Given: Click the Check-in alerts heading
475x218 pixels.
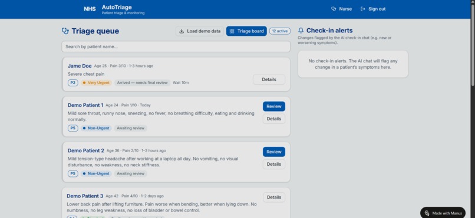Looking at the screenshot, I should [329, 31].
